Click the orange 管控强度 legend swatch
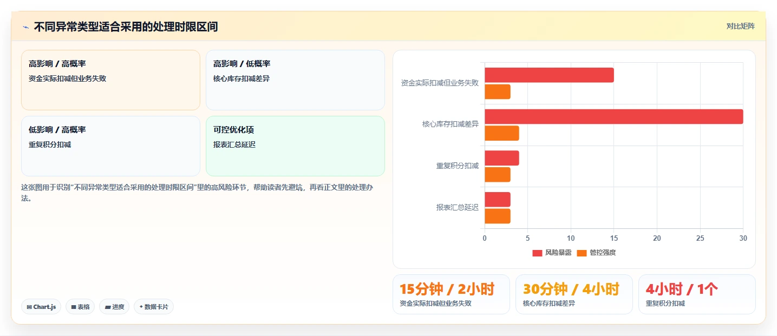Screen dimensions: 777x336 582,253
